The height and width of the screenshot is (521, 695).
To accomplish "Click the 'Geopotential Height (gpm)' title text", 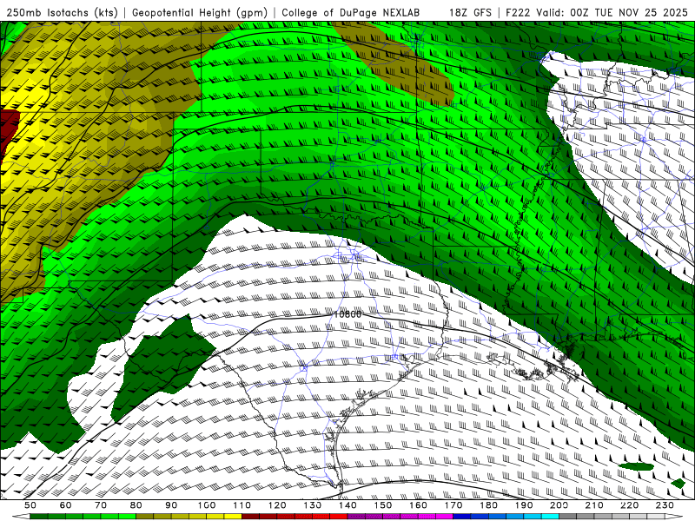I will point(200,12).
